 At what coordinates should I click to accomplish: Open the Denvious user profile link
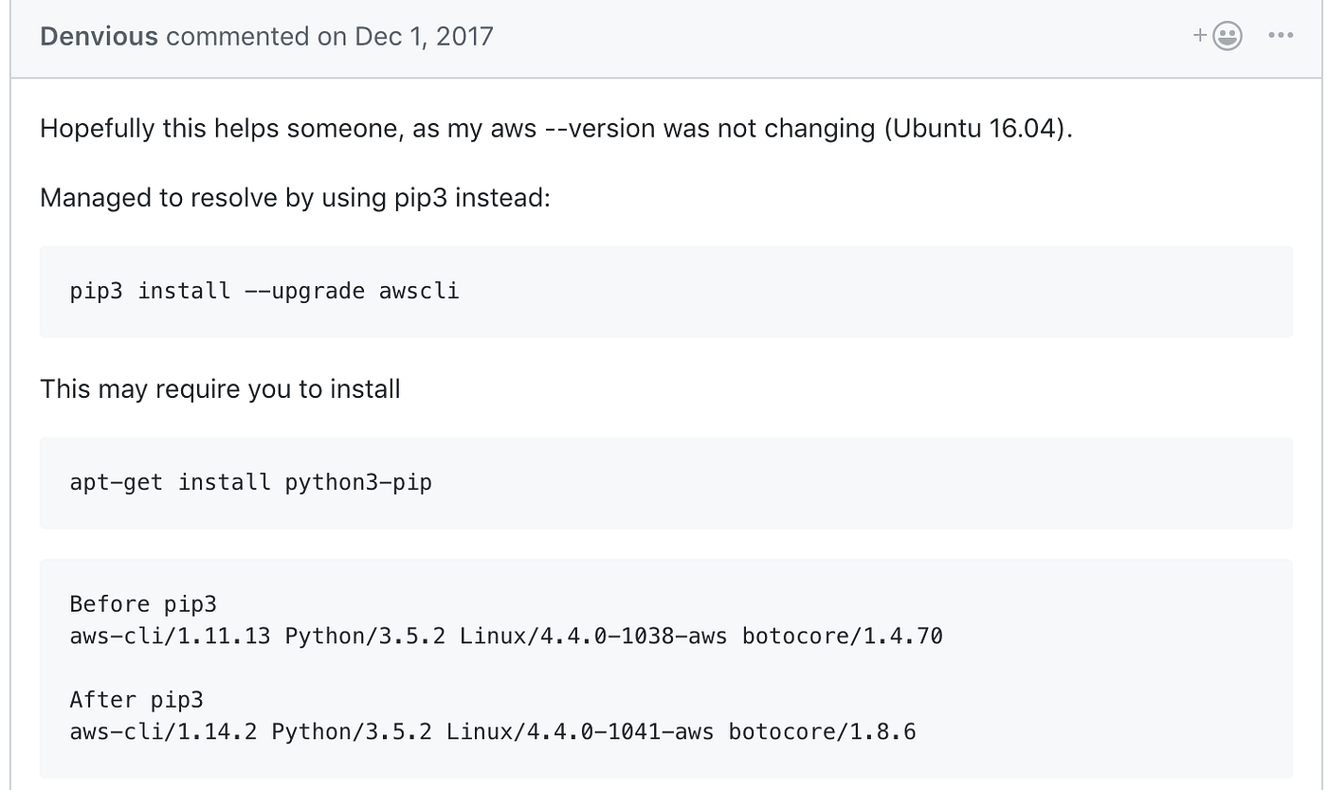pos(99,37)
